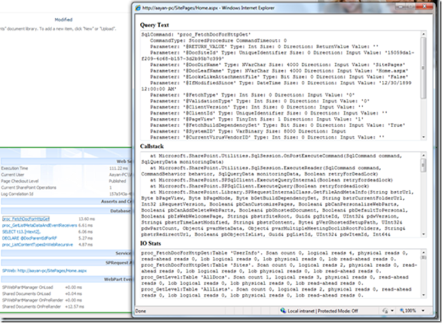Open the SELECT t13.[ntext2] query link
Screen dimensions: 442x323
21,232
